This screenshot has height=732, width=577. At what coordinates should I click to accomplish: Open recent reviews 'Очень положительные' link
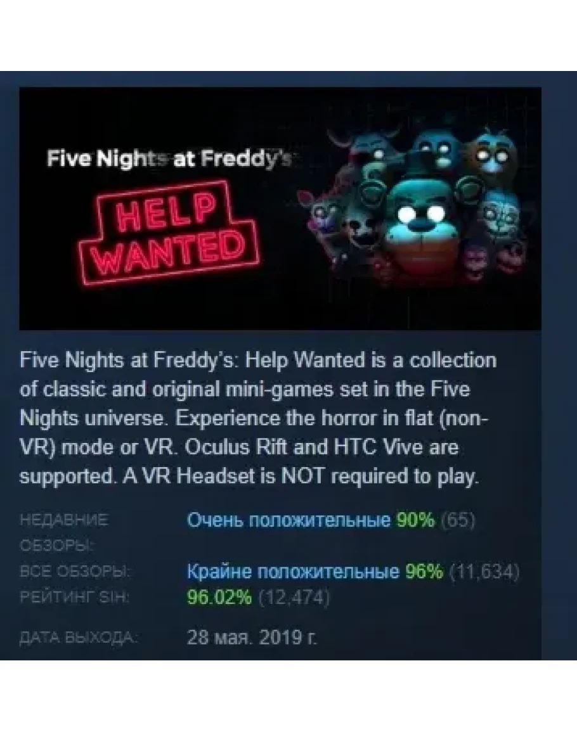coord(288,520)
